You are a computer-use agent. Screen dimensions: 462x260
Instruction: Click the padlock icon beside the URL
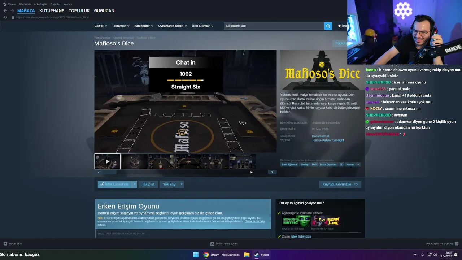(13, 17)
